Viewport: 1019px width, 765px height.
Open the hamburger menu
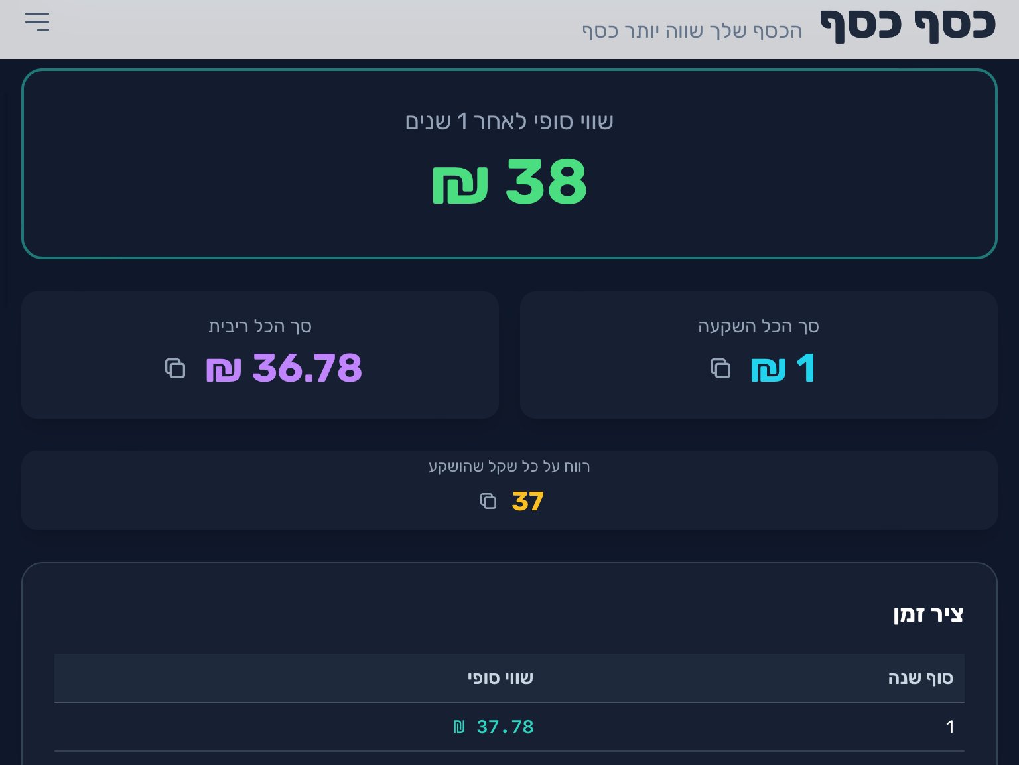point(37,22)
